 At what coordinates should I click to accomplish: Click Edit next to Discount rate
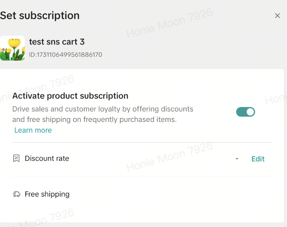point(258,159)
